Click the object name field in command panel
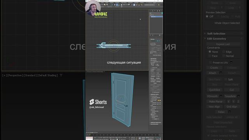The height and width of the screenshot is (140, 249). [x=155, y=13]
